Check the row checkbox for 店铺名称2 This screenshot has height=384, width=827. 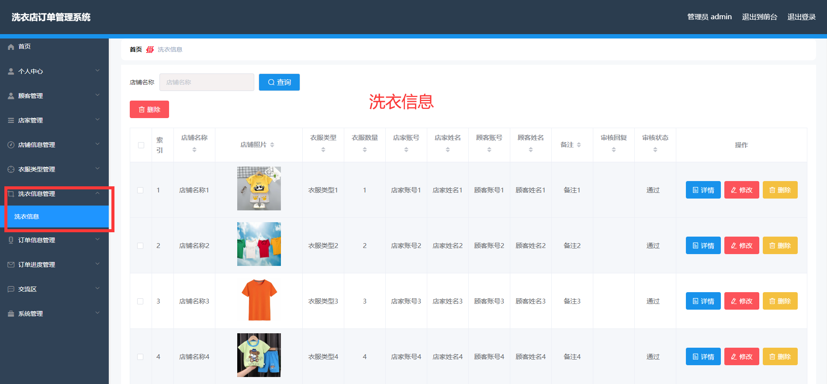click(x=140, y=246)
